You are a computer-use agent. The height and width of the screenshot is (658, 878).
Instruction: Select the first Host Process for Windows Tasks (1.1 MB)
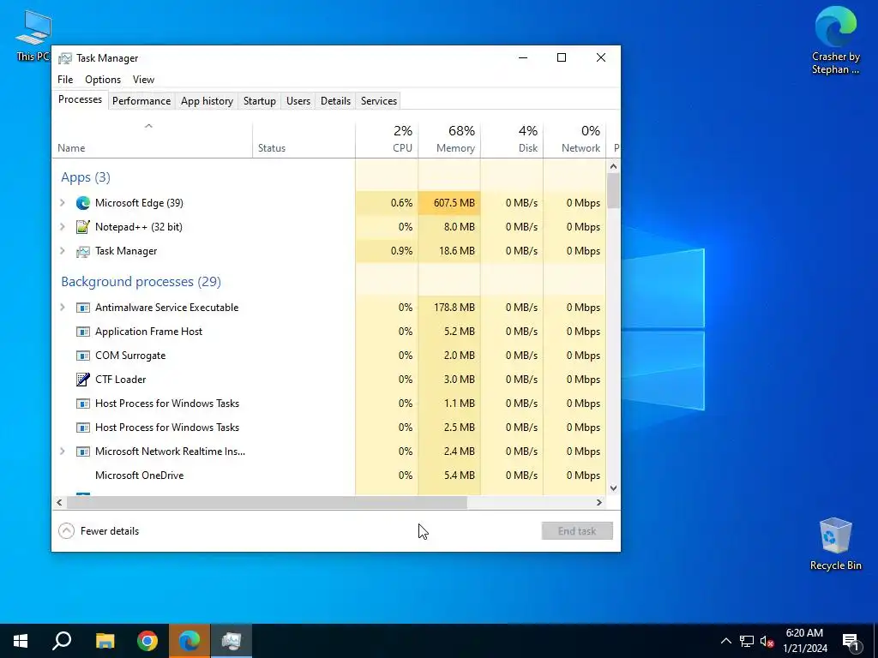pyautogui.click(x=329, y=404)
